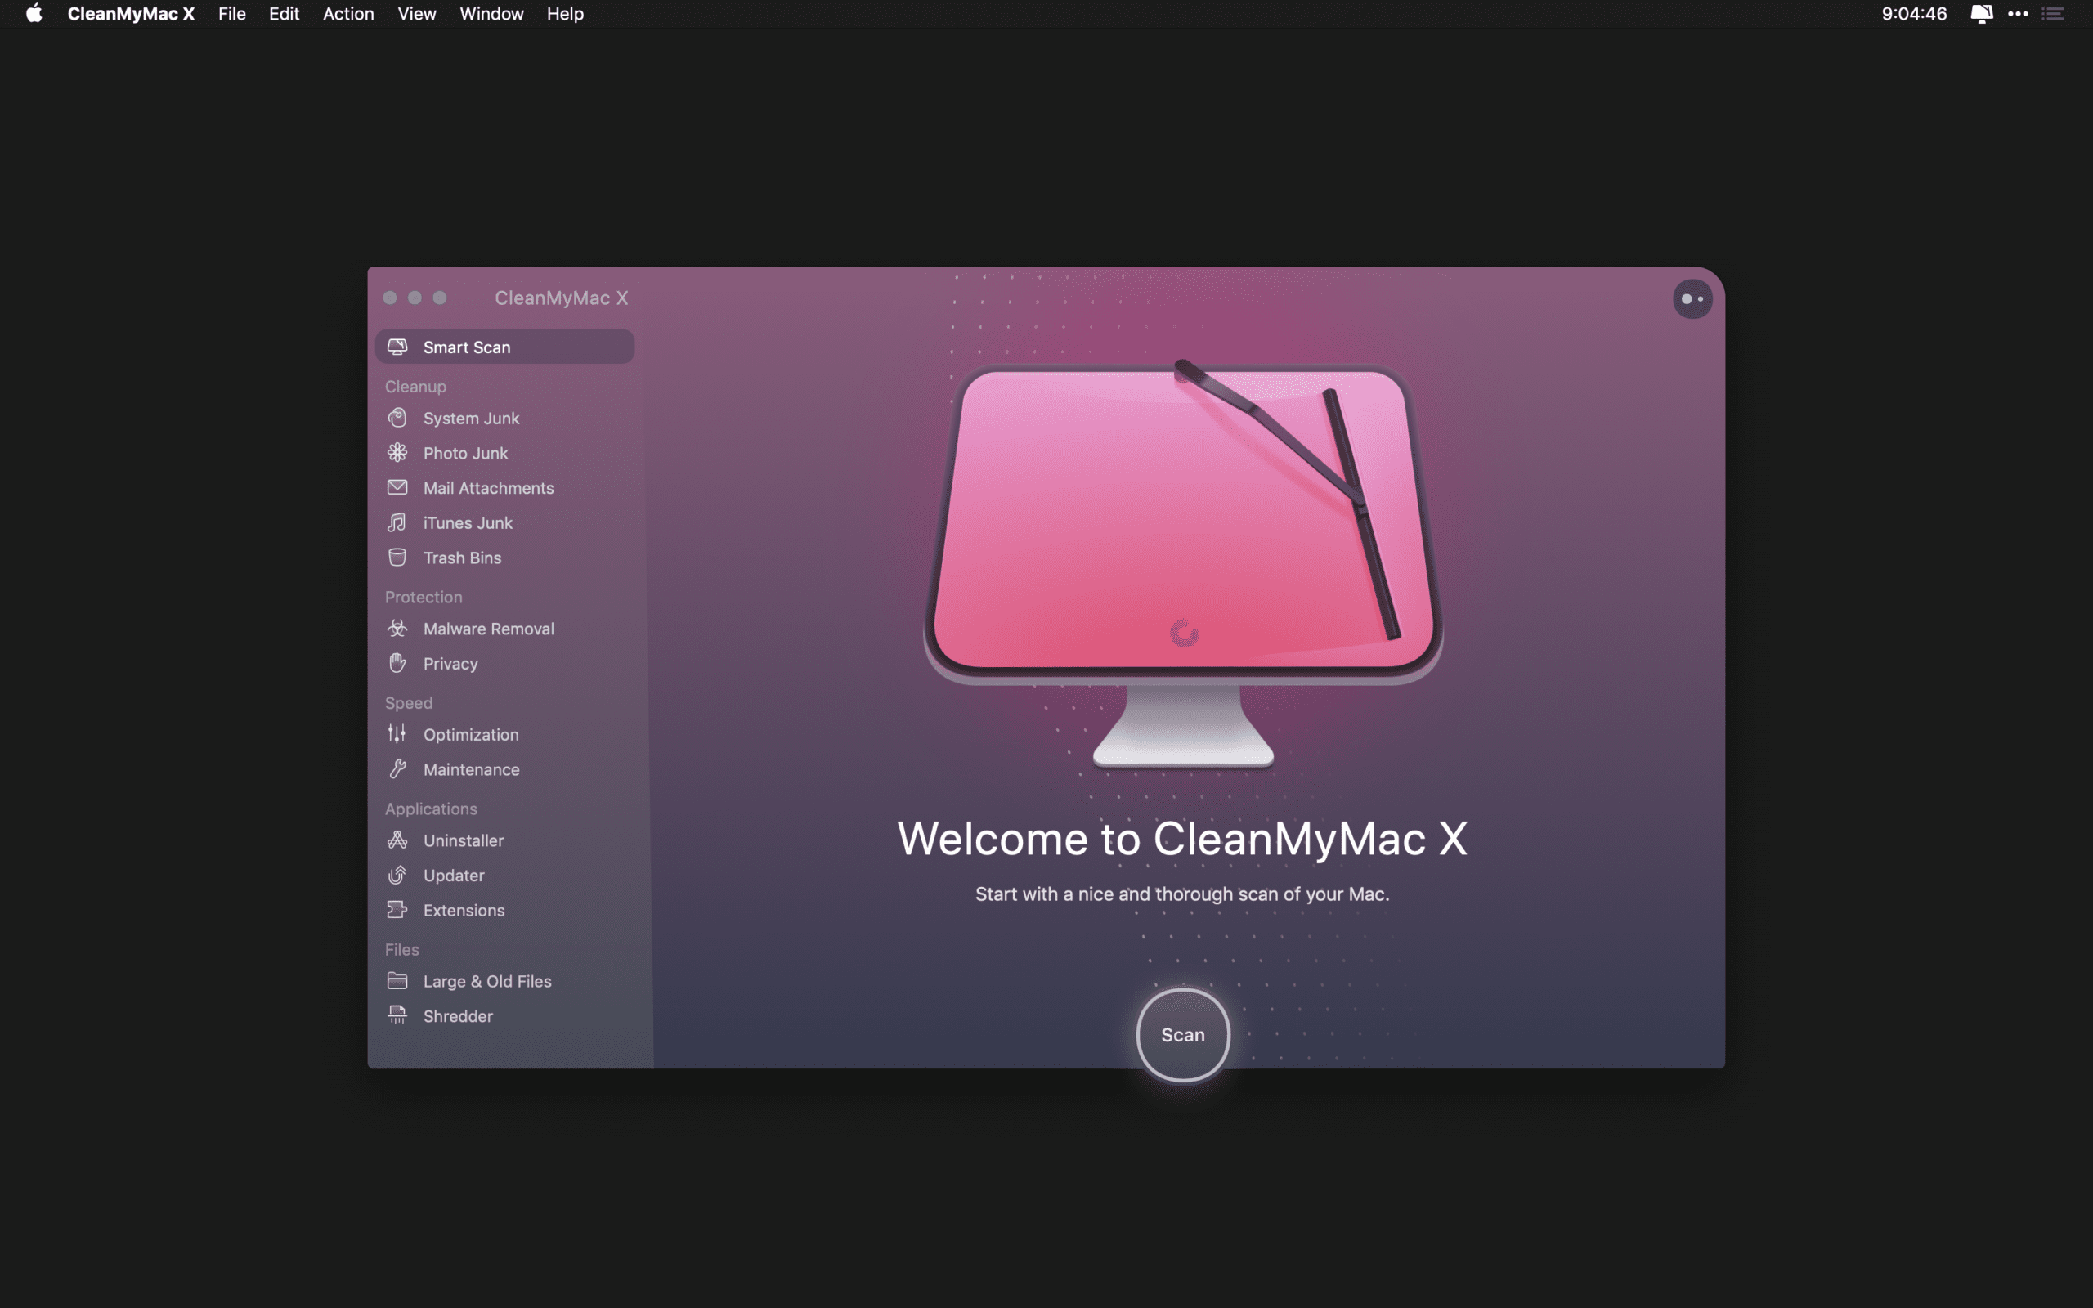Open the Extensions module
Image resolution: width=2093 pixels, height=1308 pixels.
(505, 910)
